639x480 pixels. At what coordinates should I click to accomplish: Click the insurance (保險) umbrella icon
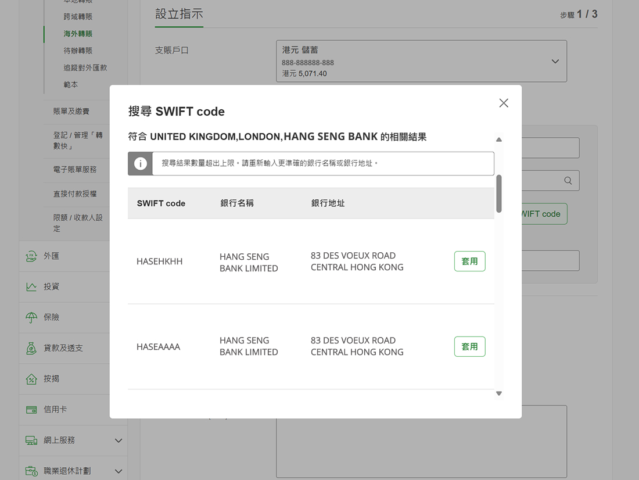31,318
